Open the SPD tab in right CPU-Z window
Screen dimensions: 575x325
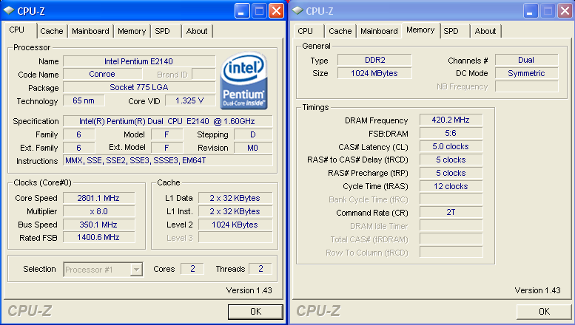point(451,31)
